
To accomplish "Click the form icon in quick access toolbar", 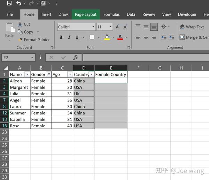I will pyautogui.click(x=43, y=3).
